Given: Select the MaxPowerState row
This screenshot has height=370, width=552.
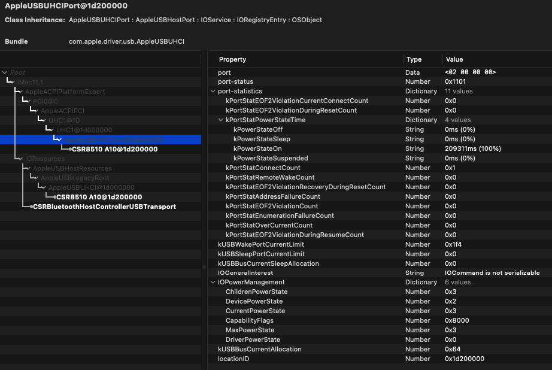Looking at the screenshot, I should [380, 330].
